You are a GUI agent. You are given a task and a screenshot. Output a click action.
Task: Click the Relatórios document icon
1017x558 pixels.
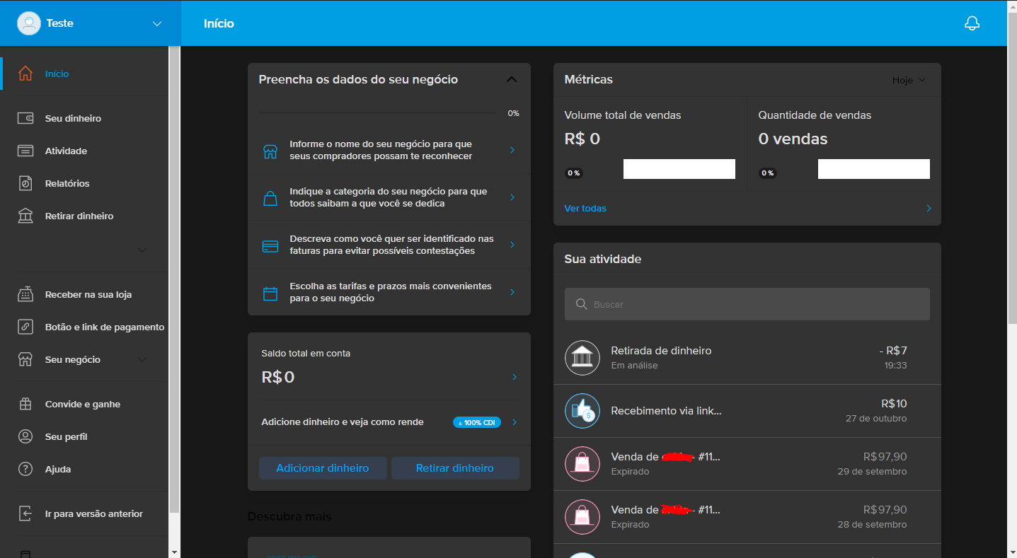25,183
